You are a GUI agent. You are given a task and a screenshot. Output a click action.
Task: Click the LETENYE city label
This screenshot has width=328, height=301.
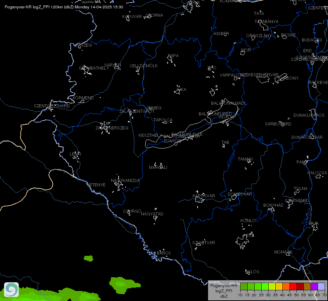pos(96,185)
